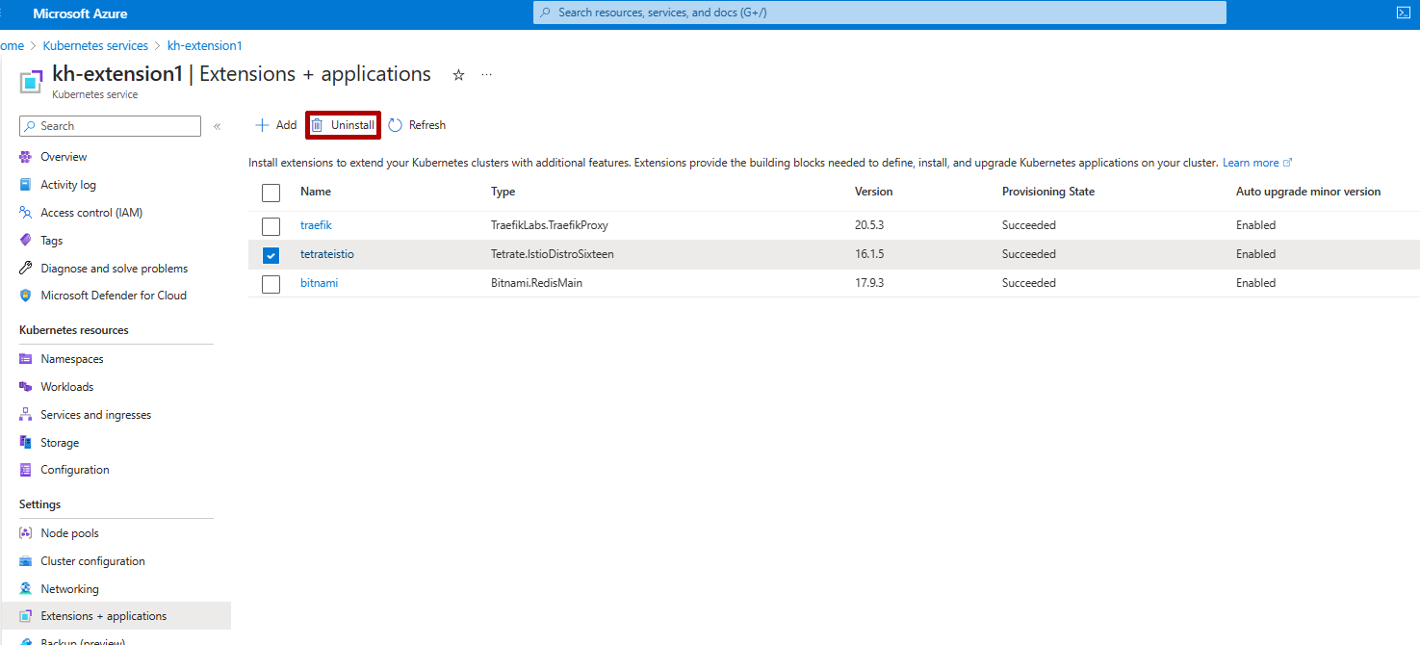Pin page with the star favorite icon
The image size is (1420, 645).
coord(458,75)
